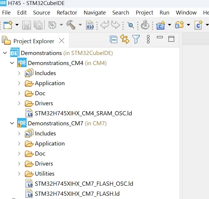Click the forward arrow navigation icon

coord(115,25)
